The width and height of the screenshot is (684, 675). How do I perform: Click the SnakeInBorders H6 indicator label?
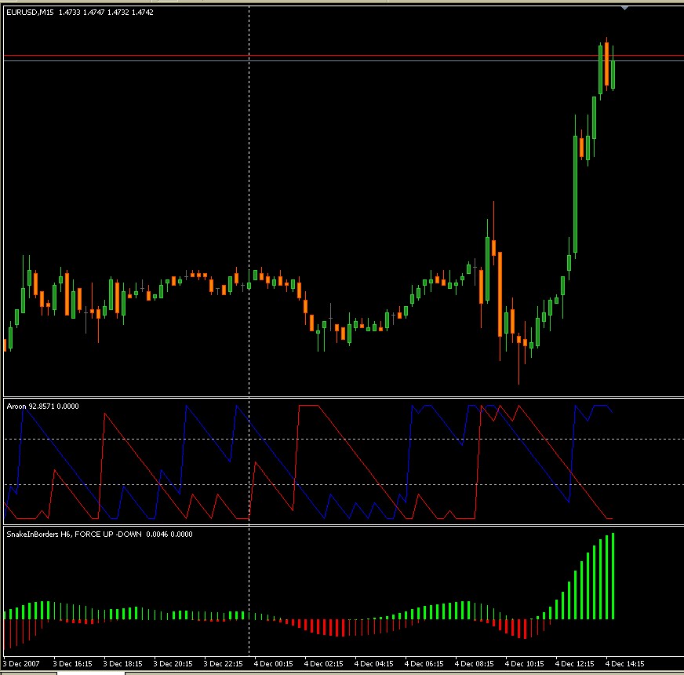click(100, 535)
